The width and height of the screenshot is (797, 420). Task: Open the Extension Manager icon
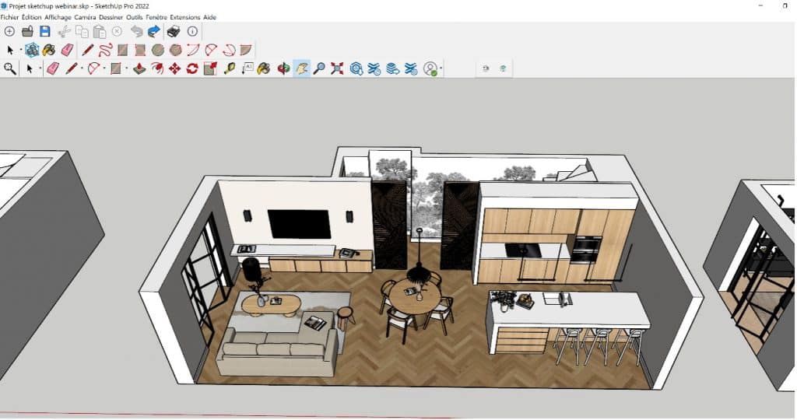pyautogui.click(x=411, y=68)
